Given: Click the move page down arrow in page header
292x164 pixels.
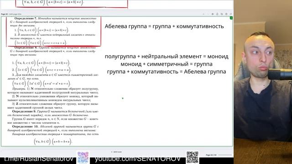Looking at the screenshot, I should point(208,14).
